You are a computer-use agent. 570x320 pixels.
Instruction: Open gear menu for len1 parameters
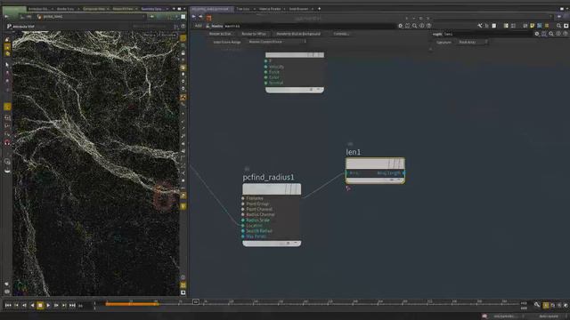pos(537,34)
